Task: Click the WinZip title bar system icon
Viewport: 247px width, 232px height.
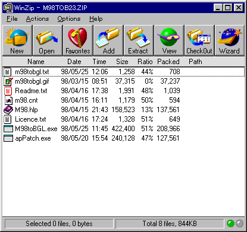Action: (8, 8)
